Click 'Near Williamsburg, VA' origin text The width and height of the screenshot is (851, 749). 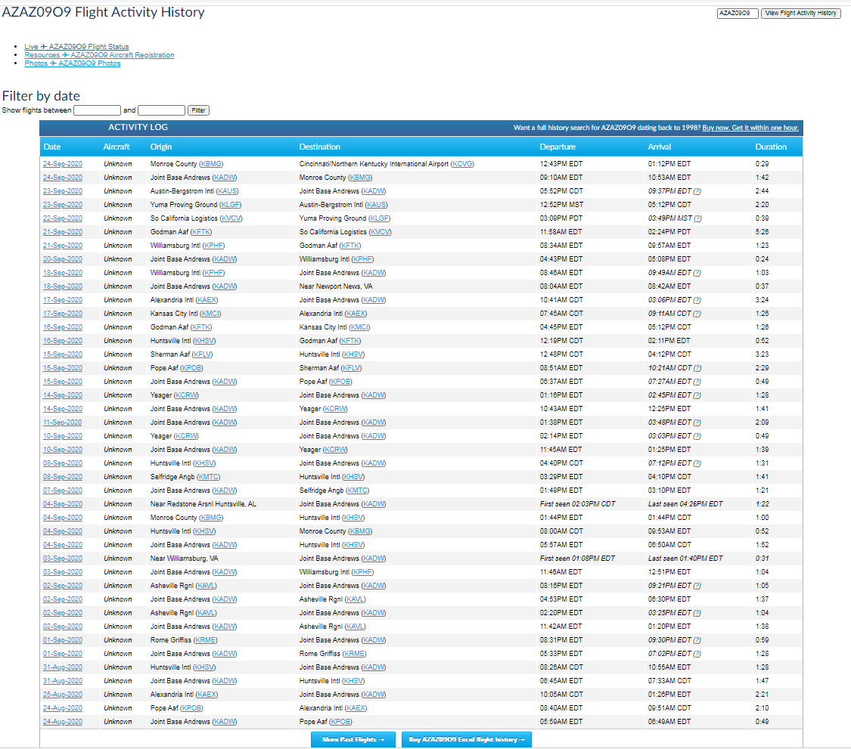184,559
